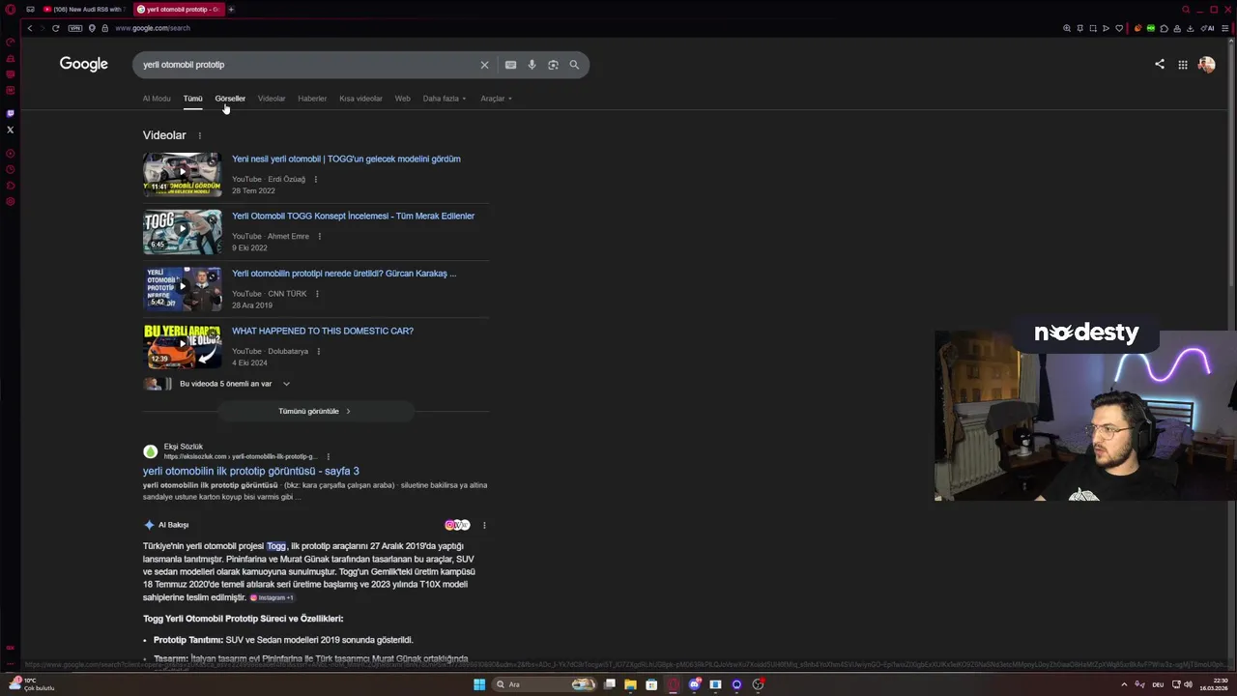Open the Google apps grid
The height and width of the screenshot is (696, 1237).
[1183, 65]
